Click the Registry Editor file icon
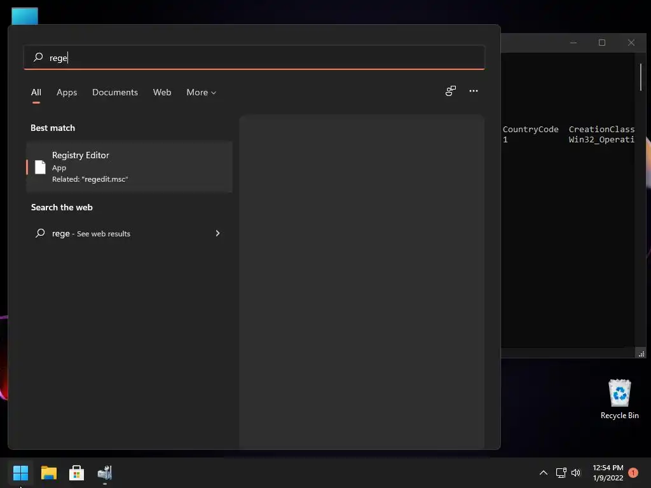Viewport: 651px width, 488px height. click(x=40, y=167)
